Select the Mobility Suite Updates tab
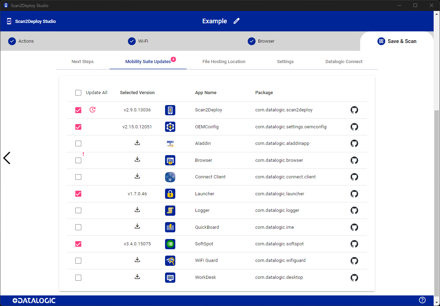 (148, 61)
